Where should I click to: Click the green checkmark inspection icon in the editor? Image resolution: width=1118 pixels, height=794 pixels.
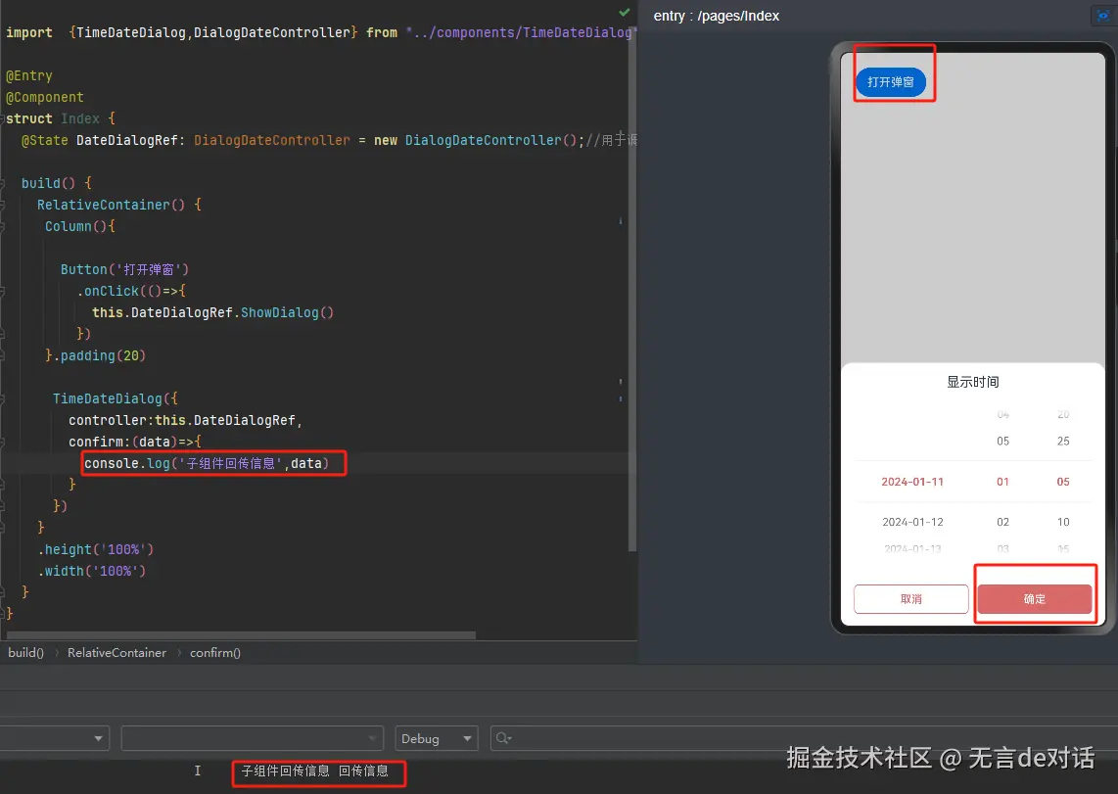point(625,12)
